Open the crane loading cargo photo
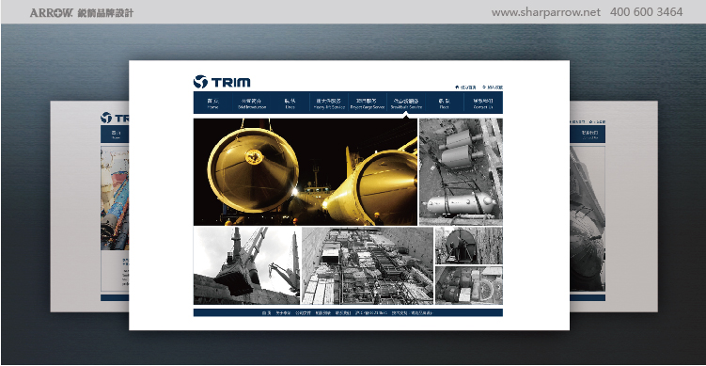The width and height of the screenshot is (706, 366). click(246, 266)
